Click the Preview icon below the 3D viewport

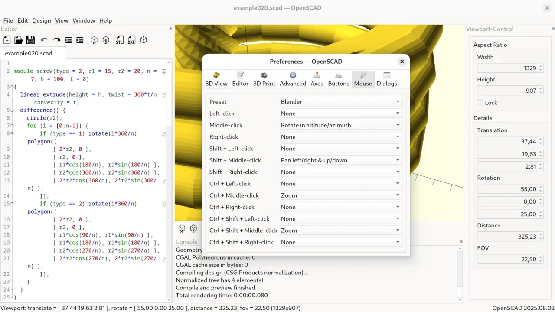(182, 228)
